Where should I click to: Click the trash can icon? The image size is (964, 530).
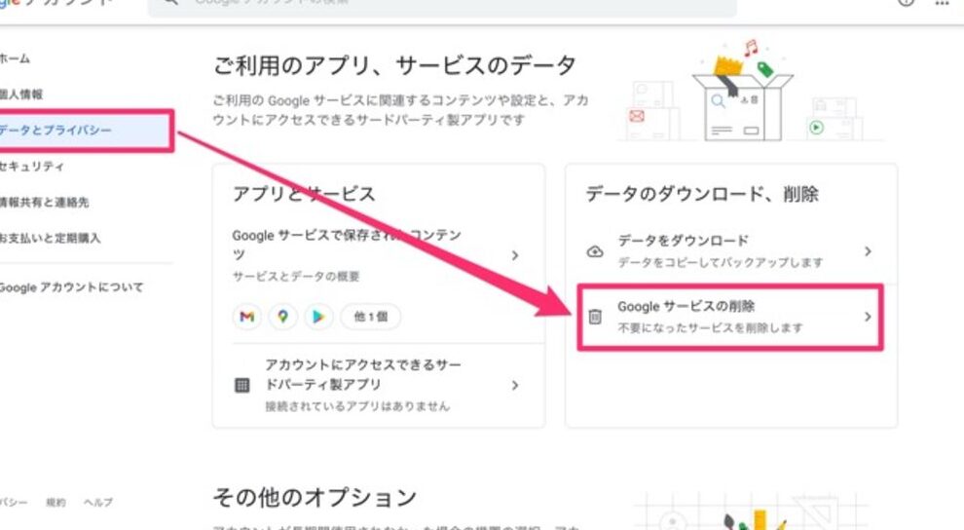(595, 317)
